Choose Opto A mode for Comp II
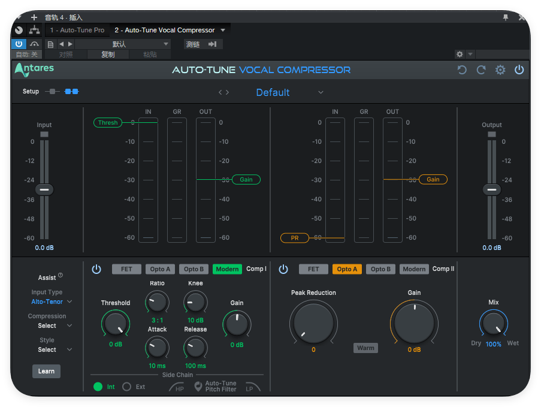Screen dimensions: 541x407 347,269
